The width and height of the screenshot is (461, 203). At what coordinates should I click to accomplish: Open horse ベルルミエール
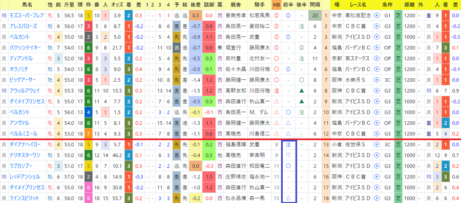tap(23, 134)
